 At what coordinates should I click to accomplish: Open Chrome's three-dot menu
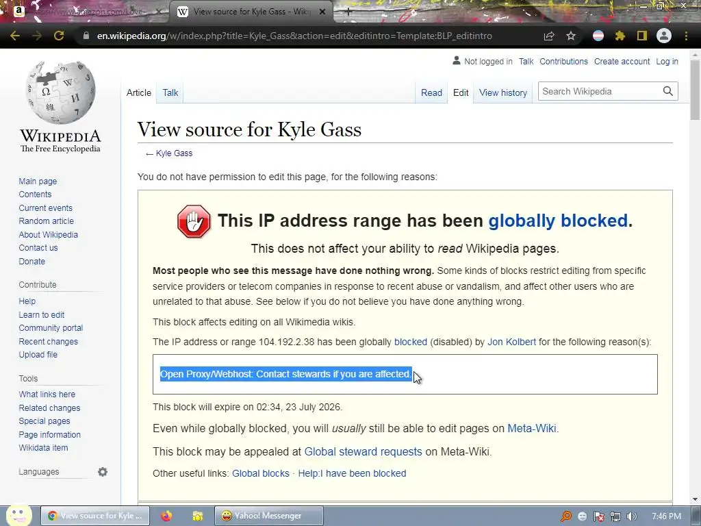click(x=686, y=36)
